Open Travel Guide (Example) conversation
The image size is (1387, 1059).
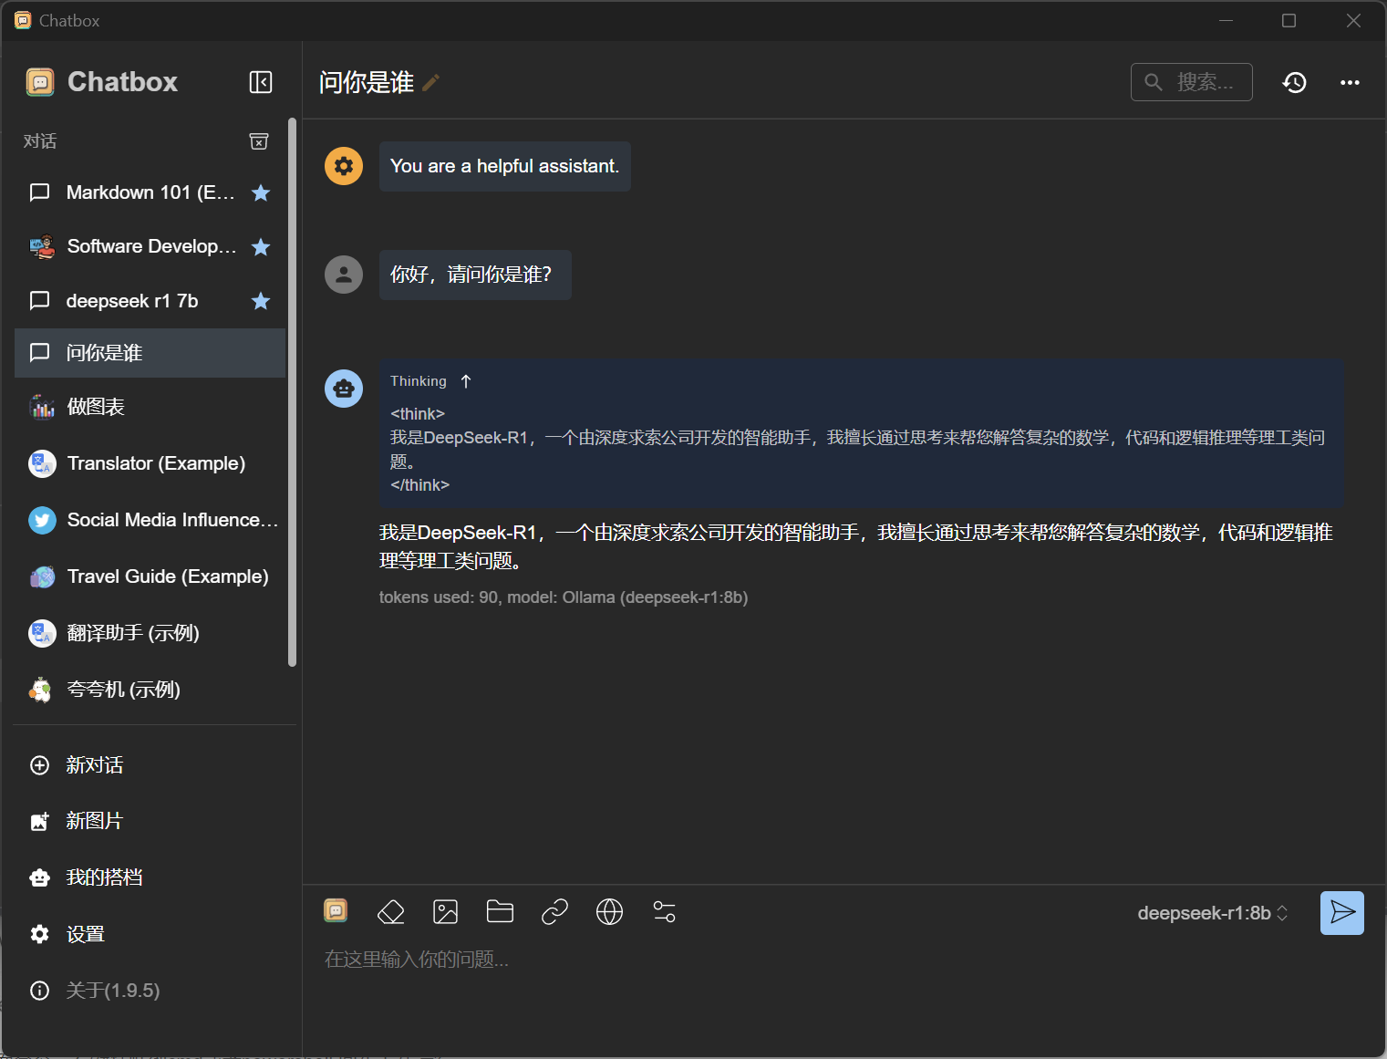pos(150,576)
